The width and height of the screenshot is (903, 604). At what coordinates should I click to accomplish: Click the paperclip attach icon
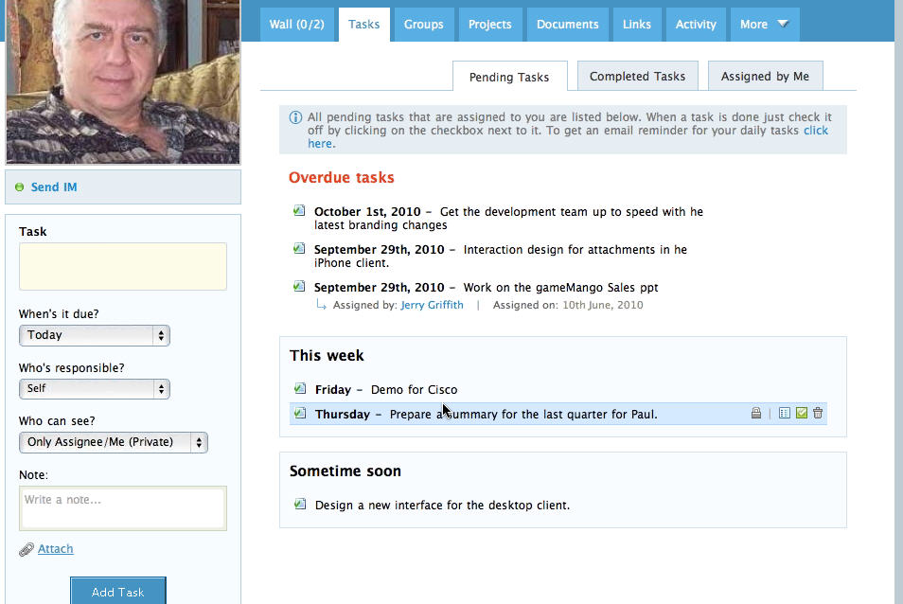point(27,550)
